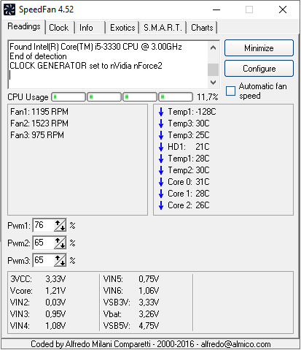Click the arrow icon beside Temp3: 25C
Viewport: 301px width, 350px height.
click(x=161, y=135)
